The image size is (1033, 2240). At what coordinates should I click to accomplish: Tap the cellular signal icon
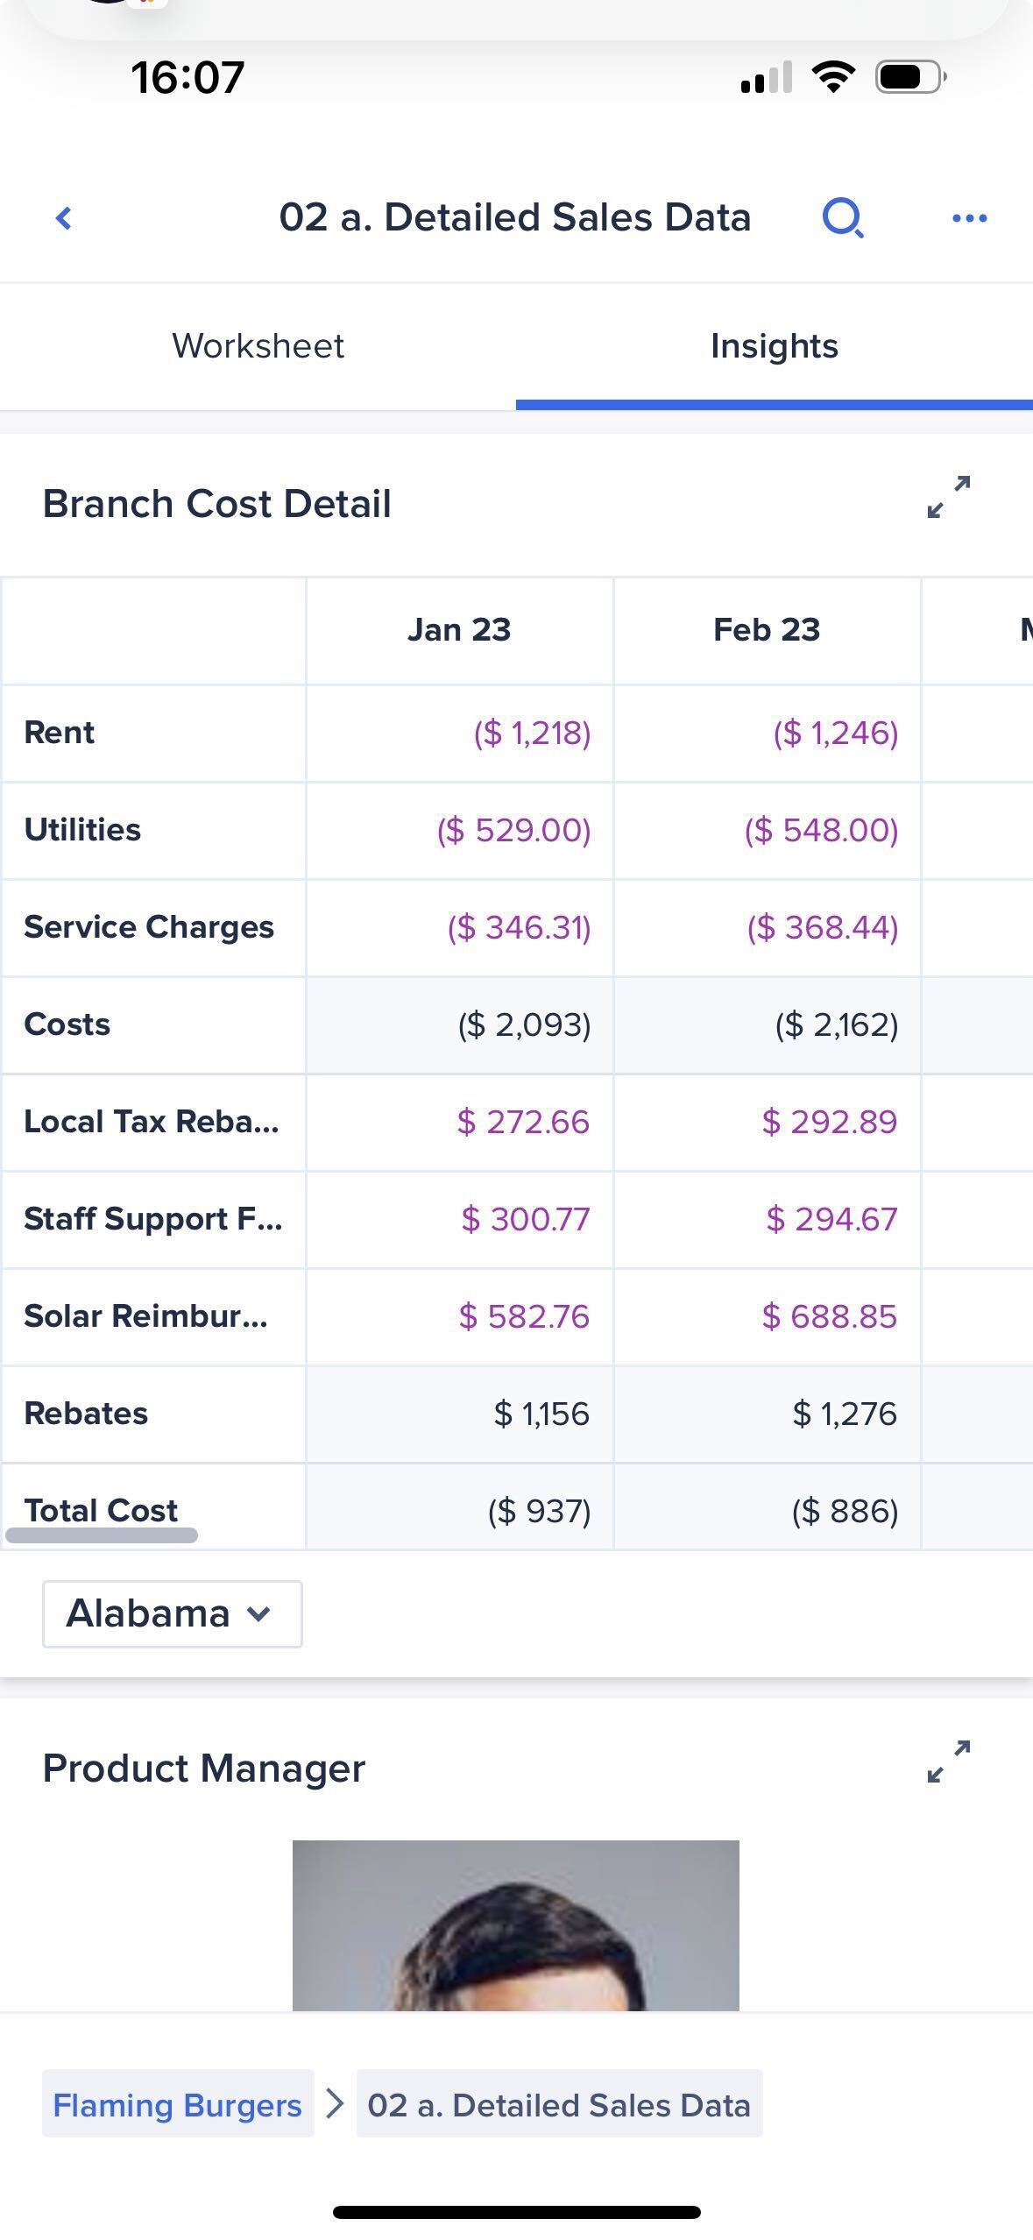click(x=766, y=77)
